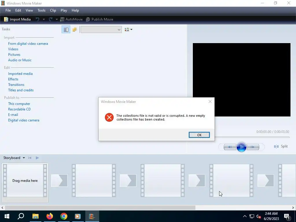Click the Previous Frame button
This screenshot has width=296, height=222.
(230, 147)
